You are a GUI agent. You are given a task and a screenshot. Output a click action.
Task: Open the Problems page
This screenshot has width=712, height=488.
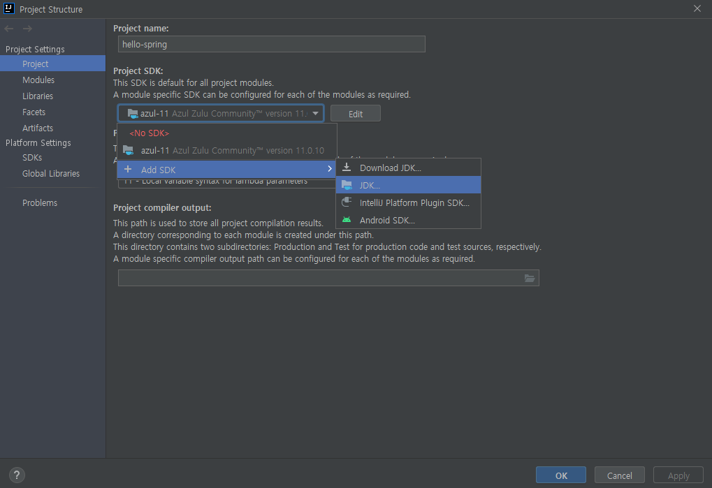[x=52, y=202]
